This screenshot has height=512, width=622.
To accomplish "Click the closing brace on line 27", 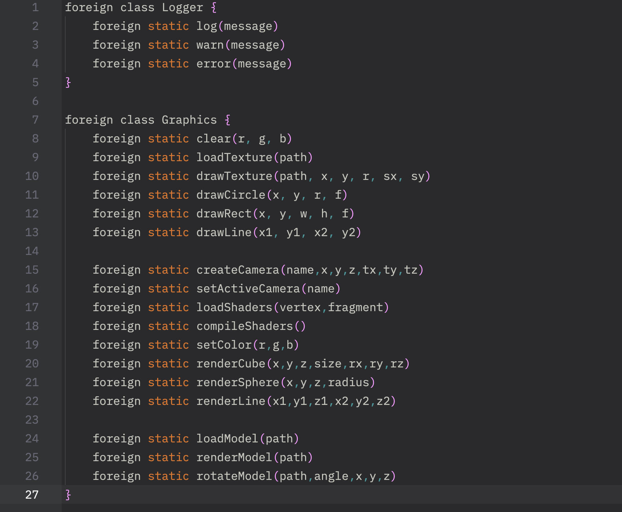I will (x=68, y=495).
